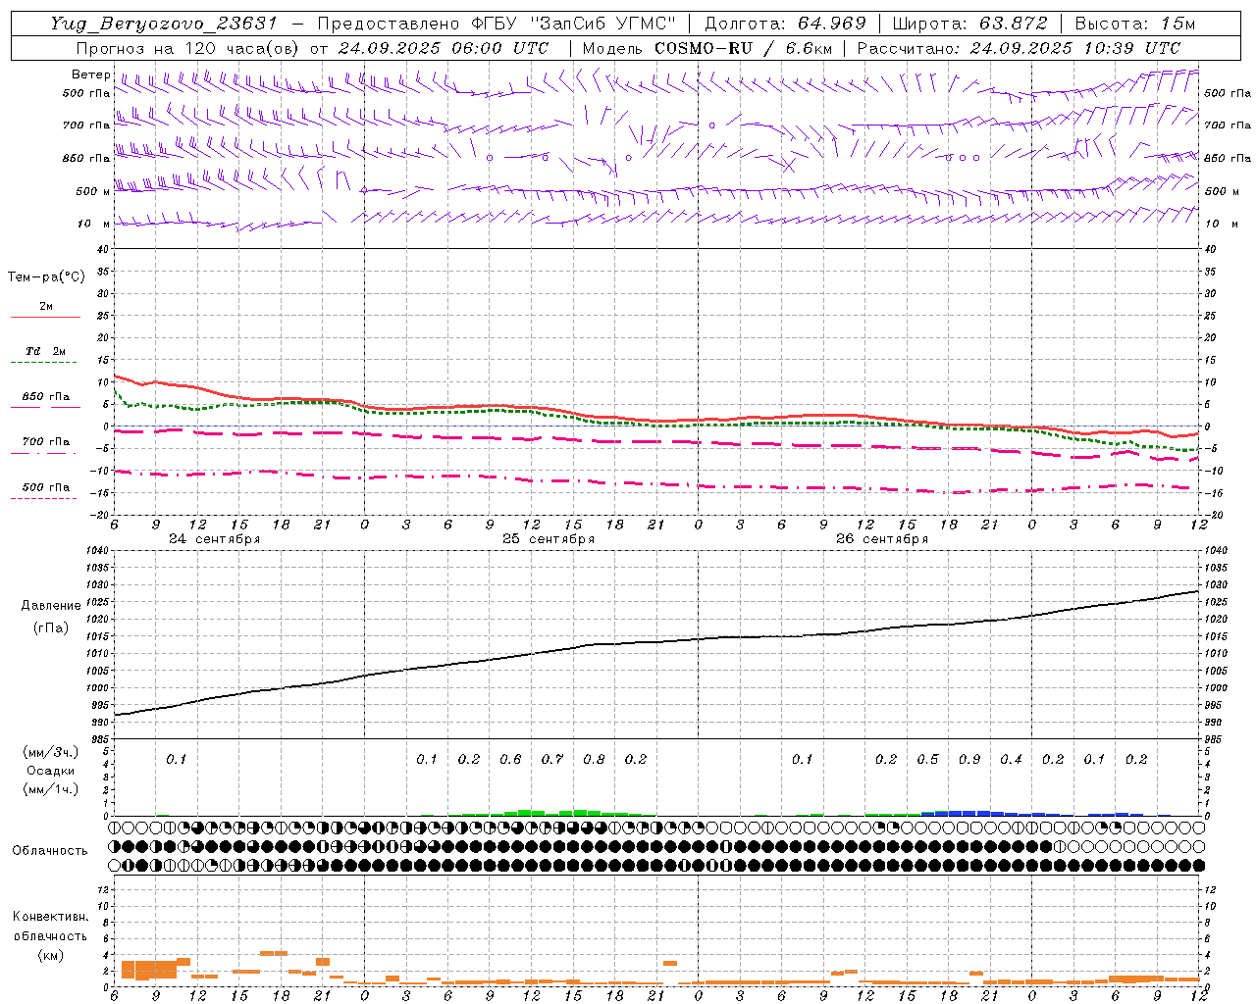Viewport: 1256px width, 1004px height.
Task: Click the 500 гПа temperature legend entry
Action: click(x=45, y=492)
